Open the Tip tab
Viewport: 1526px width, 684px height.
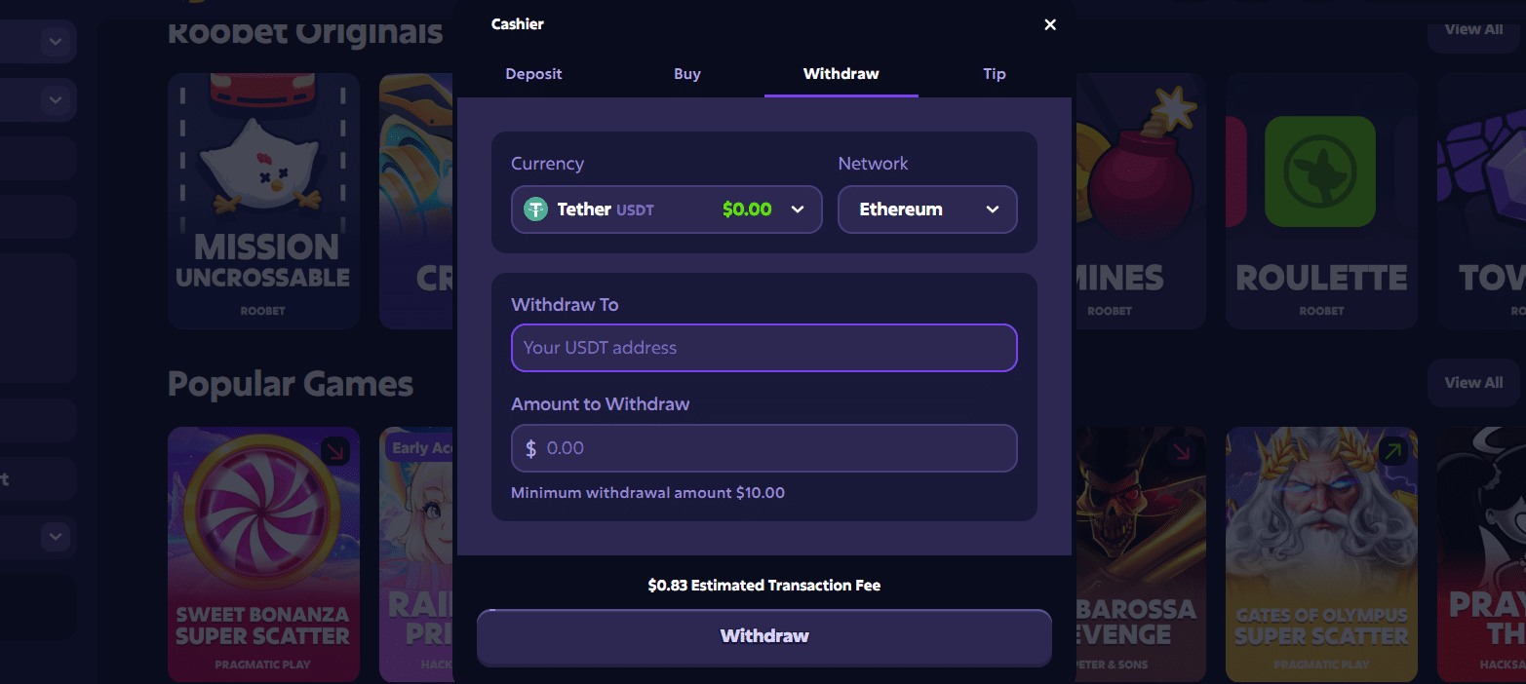(994, 73)
